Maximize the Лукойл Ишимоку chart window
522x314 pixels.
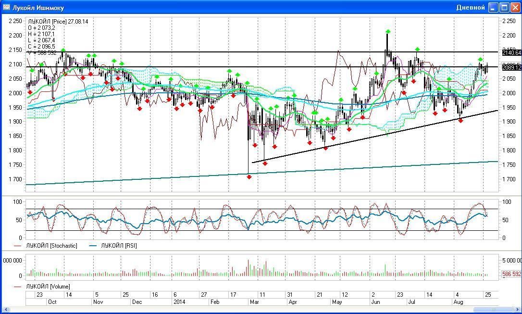pos(505,7)
